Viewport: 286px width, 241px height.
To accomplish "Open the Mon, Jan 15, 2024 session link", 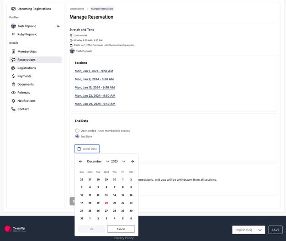I will (x=95, y=88).
